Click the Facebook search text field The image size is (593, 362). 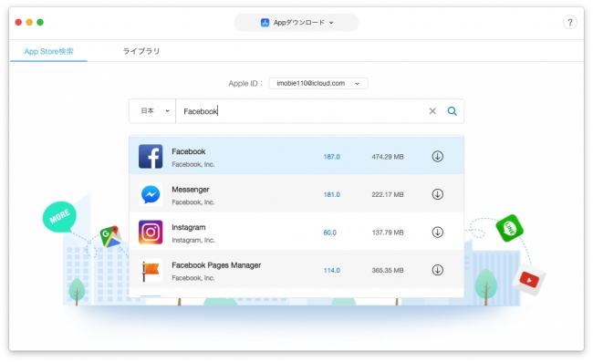[301, 111]
